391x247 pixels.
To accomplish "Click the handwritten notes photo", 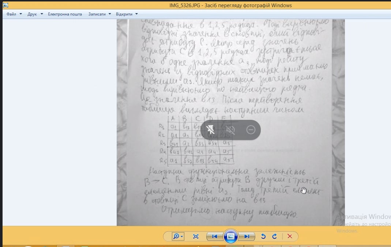I will [x=231, y=122].
